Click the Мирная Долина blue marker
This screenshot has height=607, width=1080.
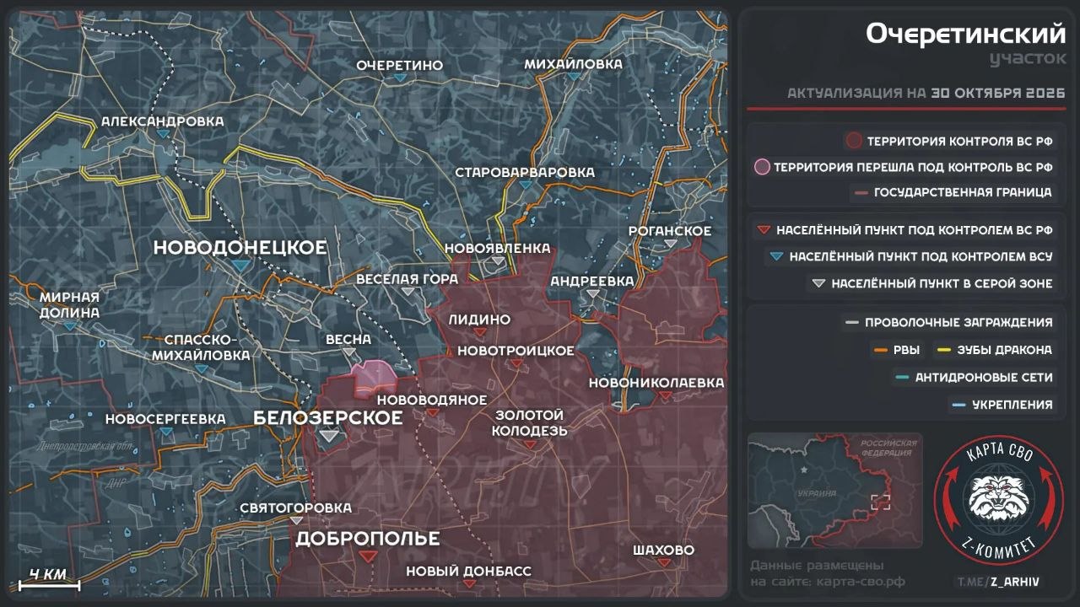pos(69,325)
